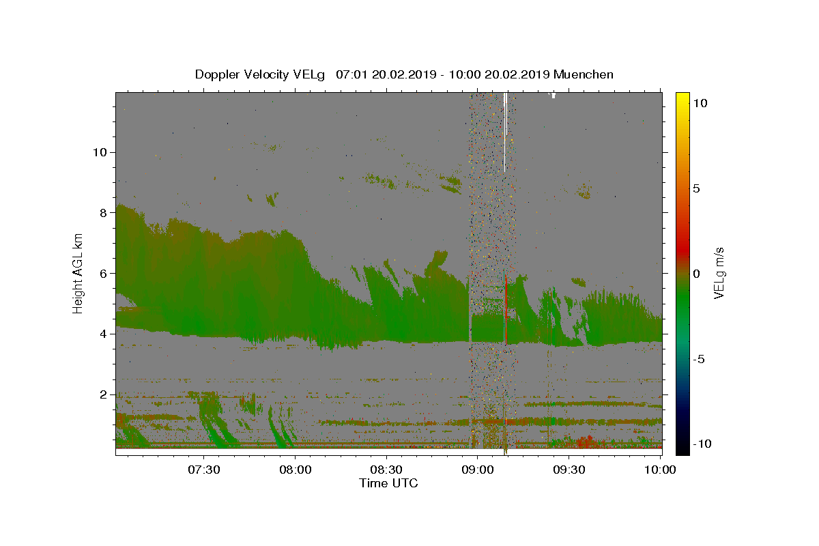This screenshot has height=546, width=819.
Task: Click the colorbar value 10 at top
Action: (700, 103)
